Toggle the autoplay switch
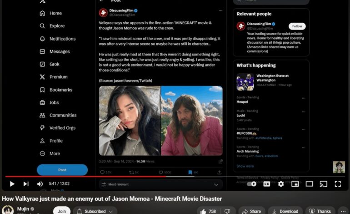 click(x=251, y=184)
